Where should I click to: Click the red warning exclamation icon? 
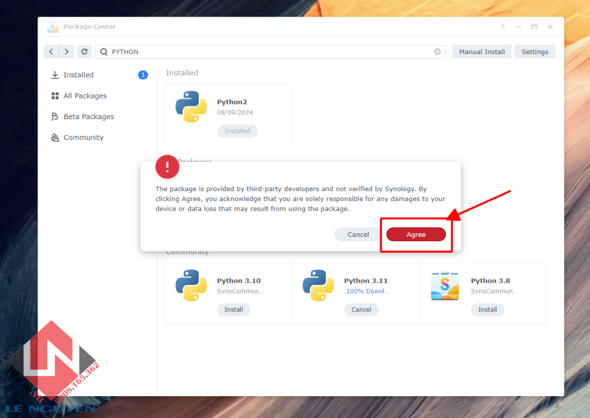(167, 167)
